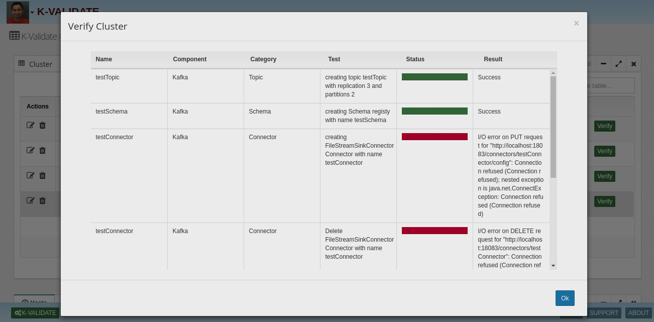Expand the Cluster panel to fullscreen
This screenshot has width=654, height=322.
(x=618, y=64)
